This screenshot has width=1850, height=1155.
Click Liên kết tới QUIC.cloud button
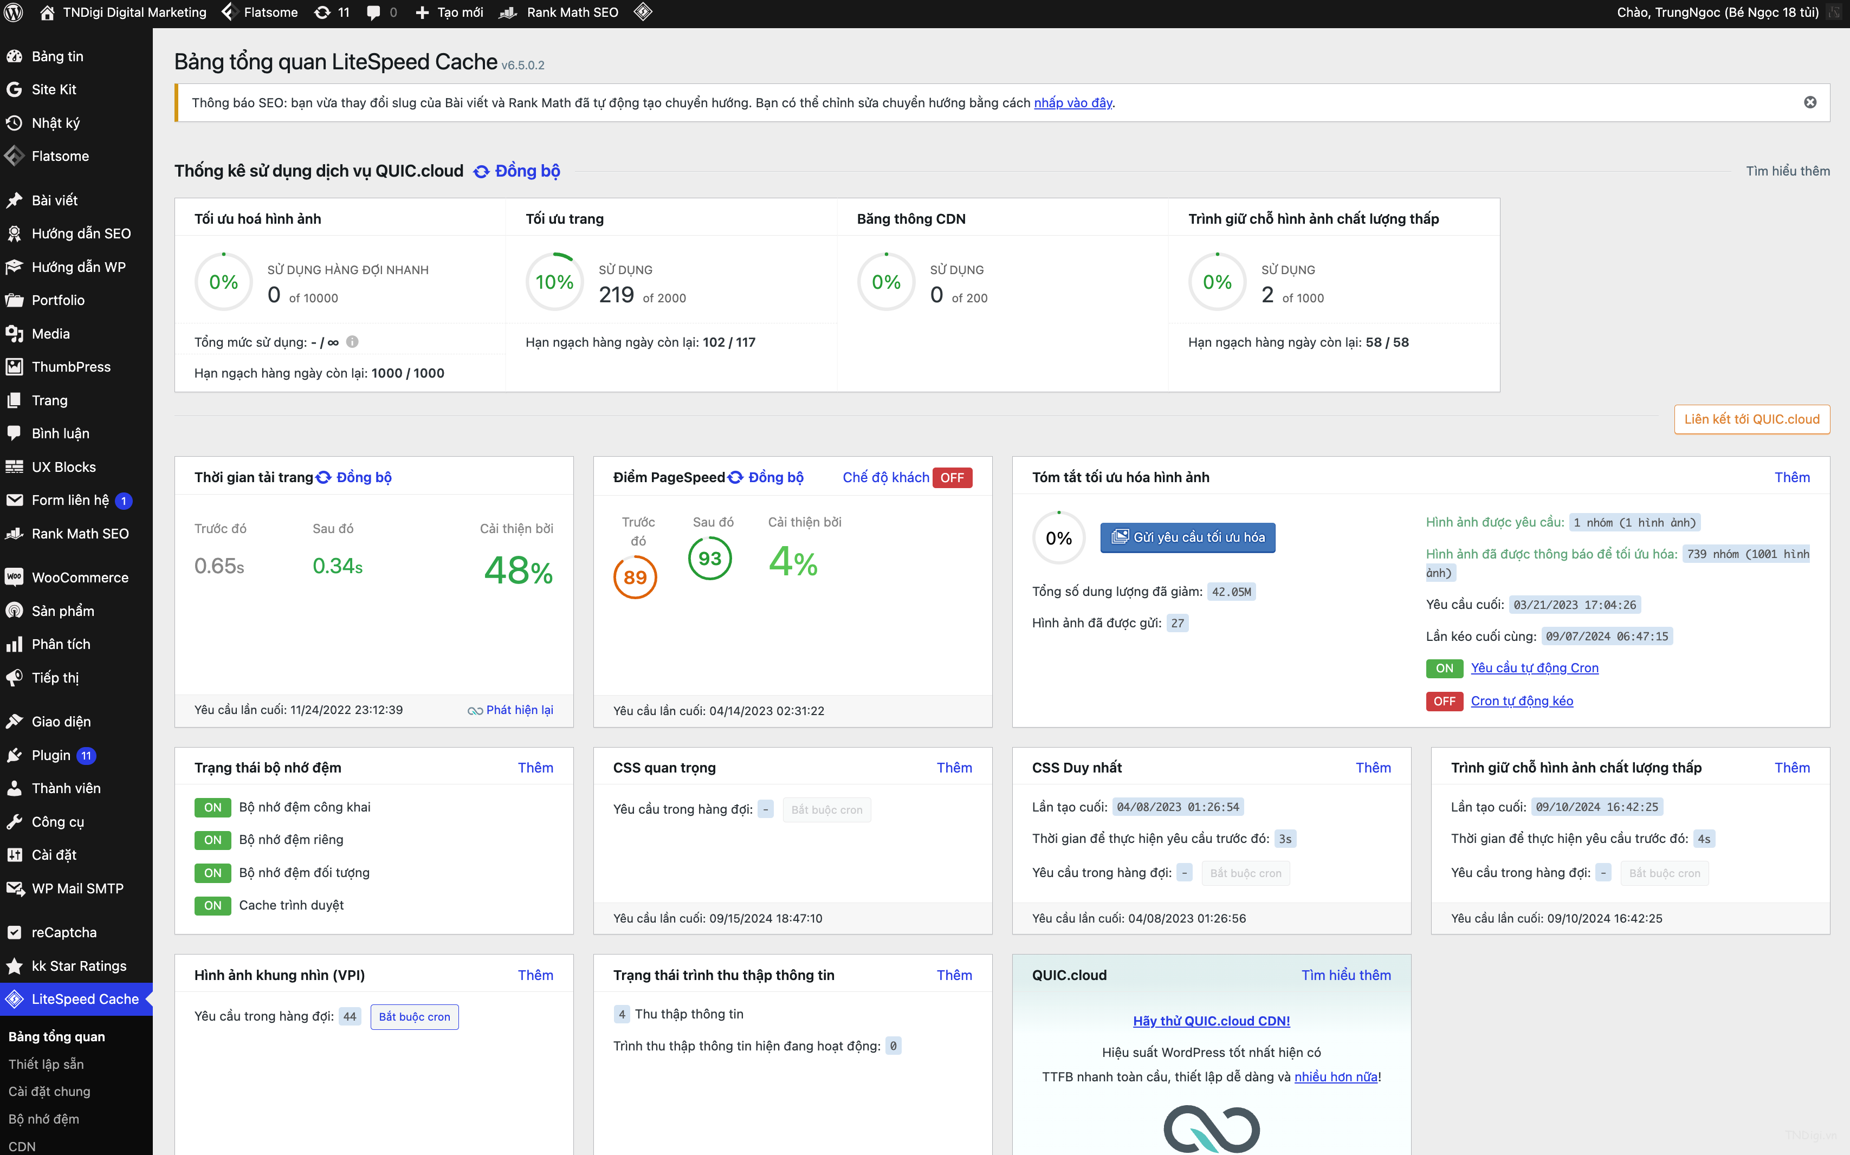pos(1751,419)
